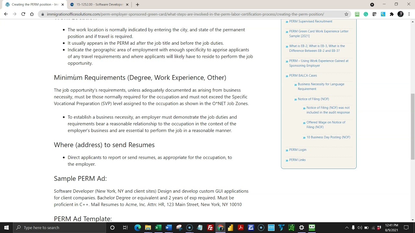The height and width of the screenshot is (233, 415).
Task: Open Power BI from the taskbar
Action: click(x=231, y=227)
